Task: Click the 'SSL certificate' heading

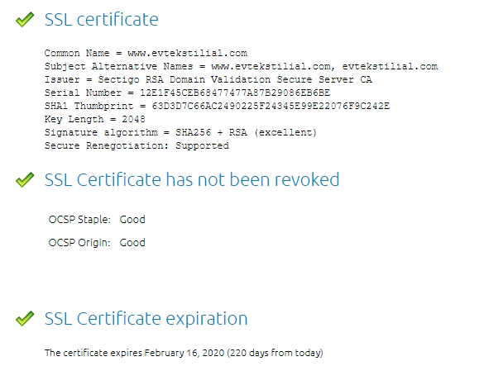Action: click(102, 20)
